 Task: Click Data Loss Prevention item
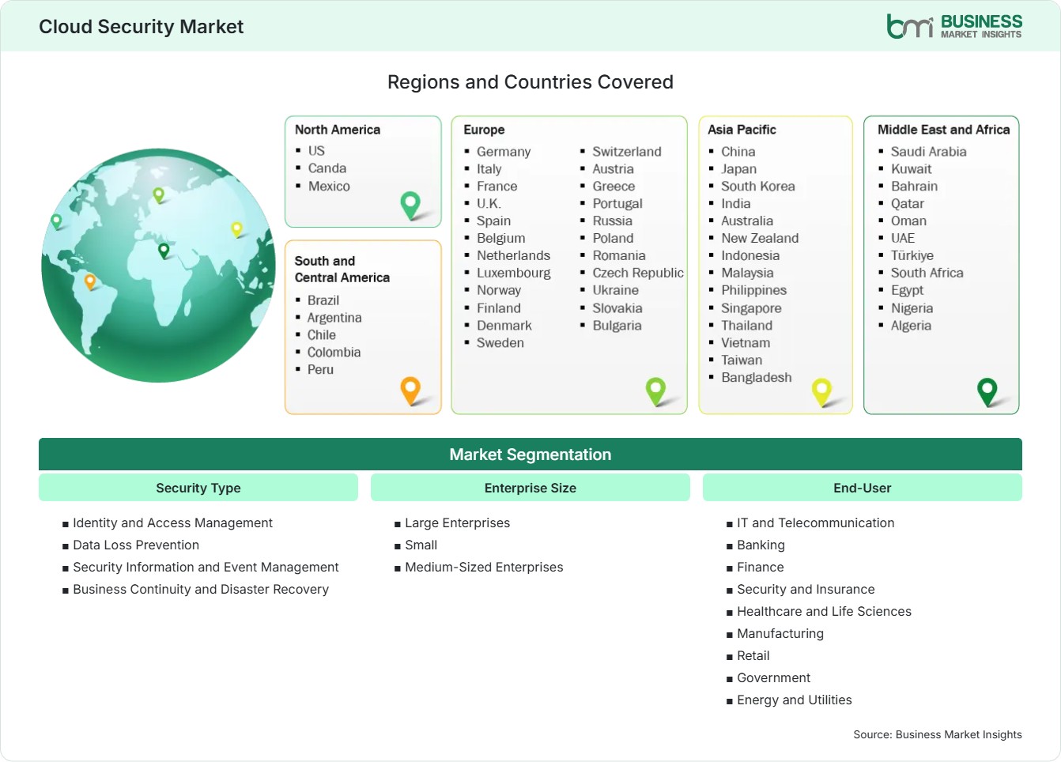[x=136, y=545]
